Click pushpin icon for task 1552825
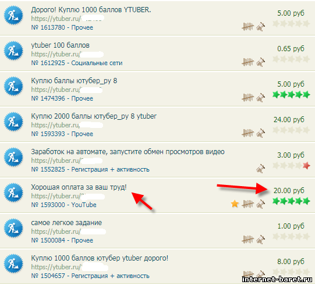Screen dimensions: 315x285 (x=260, y=169)
